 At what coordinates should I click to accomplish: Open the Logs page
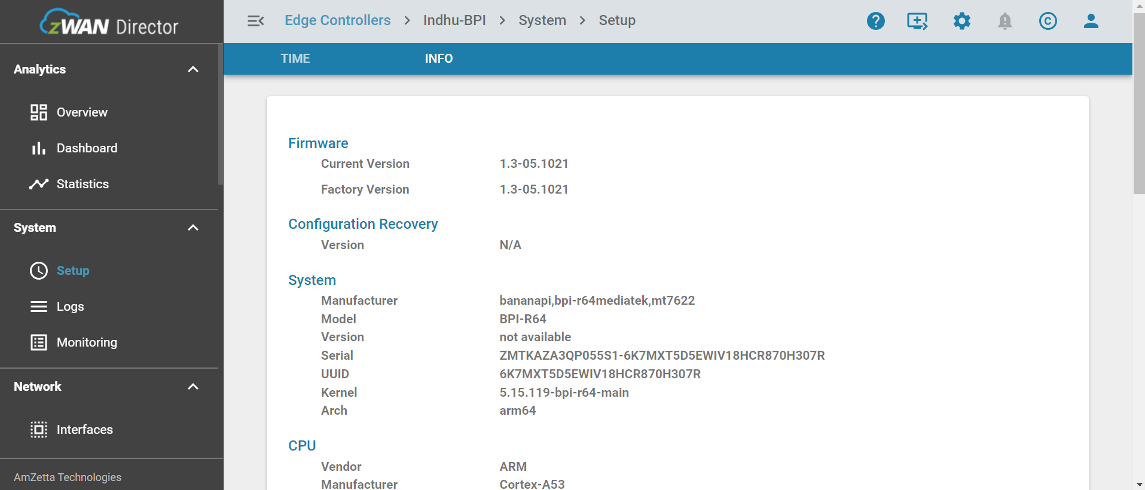tap(70, 307)
